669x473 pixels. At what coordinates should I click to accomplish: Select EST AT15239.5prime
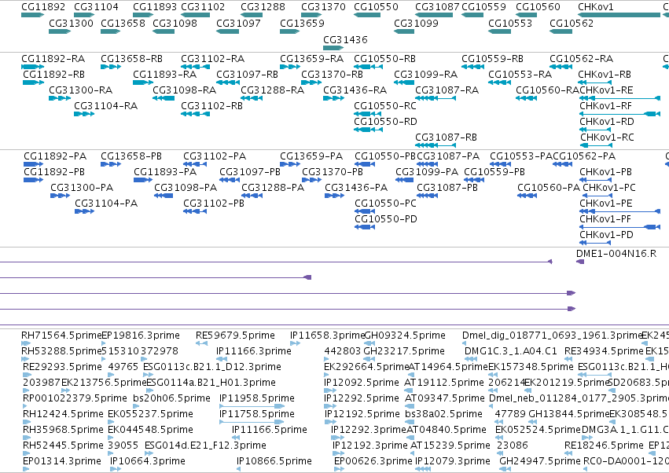pos(450,445)
